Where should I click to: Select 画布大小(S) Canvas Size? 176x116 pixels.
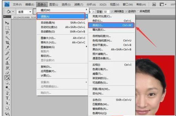pyautogui.click(x=63, y=42)
